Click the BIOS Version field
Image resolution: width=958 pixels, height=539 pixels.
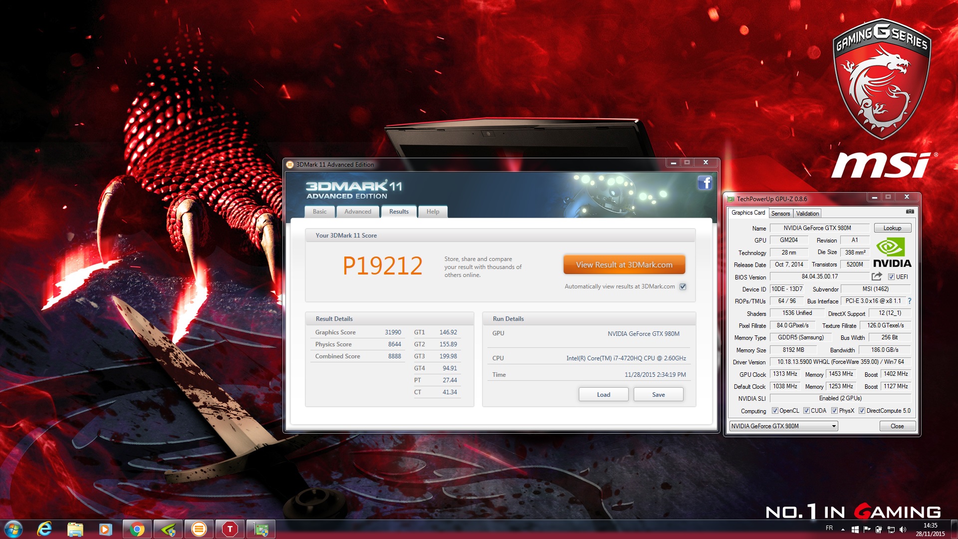click(x=820, y=276)
